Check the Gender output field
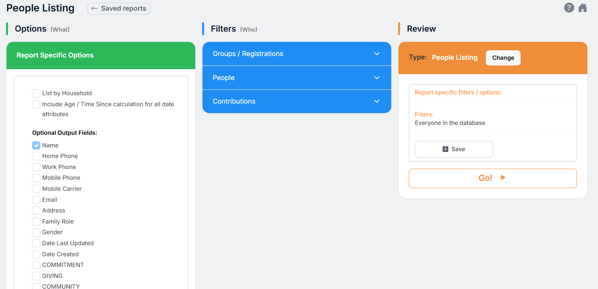This screenshot has height=289, width=598. click(x=36, y=232)
